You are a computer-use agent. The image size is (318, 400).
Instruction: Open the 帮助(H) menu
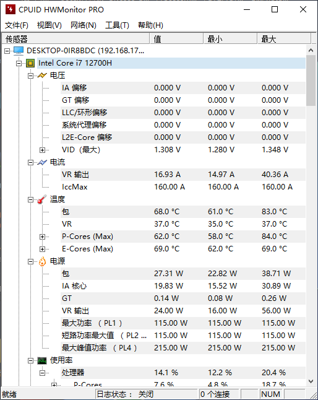[x=150, y=25]
